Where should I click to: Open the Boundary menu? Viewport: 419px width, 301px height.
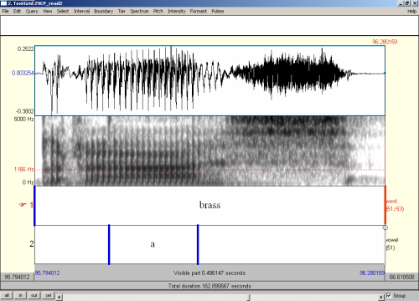click(103, 11)
